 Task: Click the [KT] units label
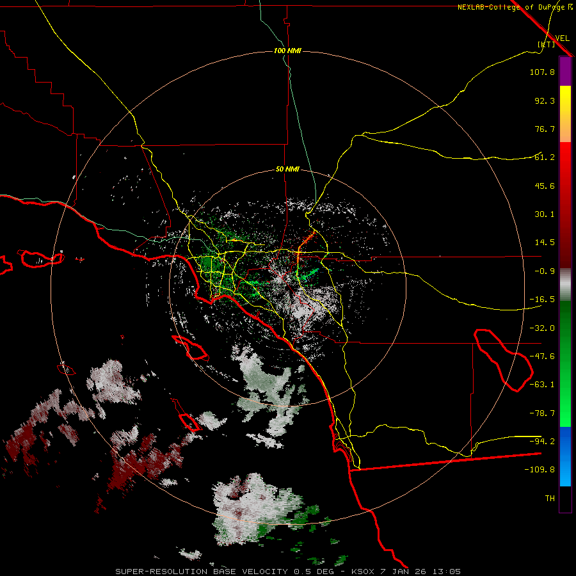pyautogui.click(x=547, y=44)
